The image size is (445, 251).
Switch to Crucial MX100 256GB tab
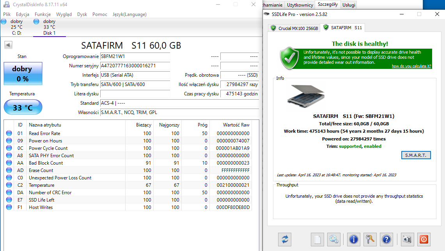[294, 28]
